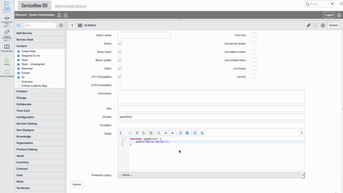Open the top Search dropdown arrow
343x193 pixels.
(332, 4)
